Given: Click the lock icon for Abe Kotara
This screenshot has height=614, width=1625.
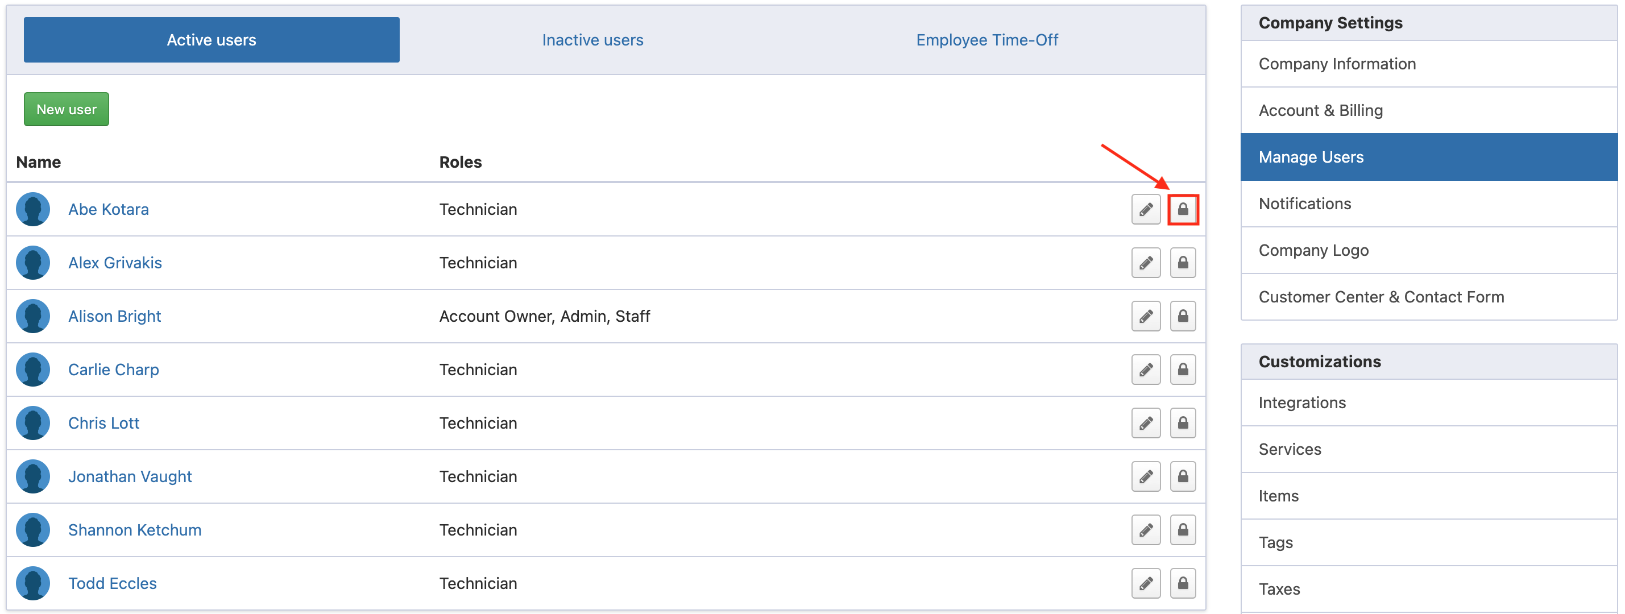Looking at the screenshot, I should (x=1182, y=210).
